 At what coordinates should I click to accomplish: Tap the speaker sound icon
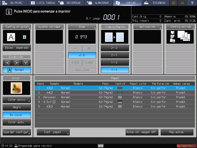(183, 3)
